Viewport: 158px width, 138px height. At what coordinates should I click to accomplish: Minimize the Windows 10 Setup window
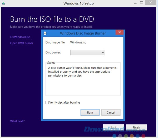pyautogui.click(x=135, y=3)
